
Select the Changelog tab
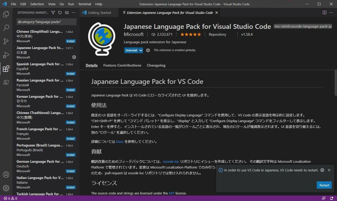click(x=156, y=65)
